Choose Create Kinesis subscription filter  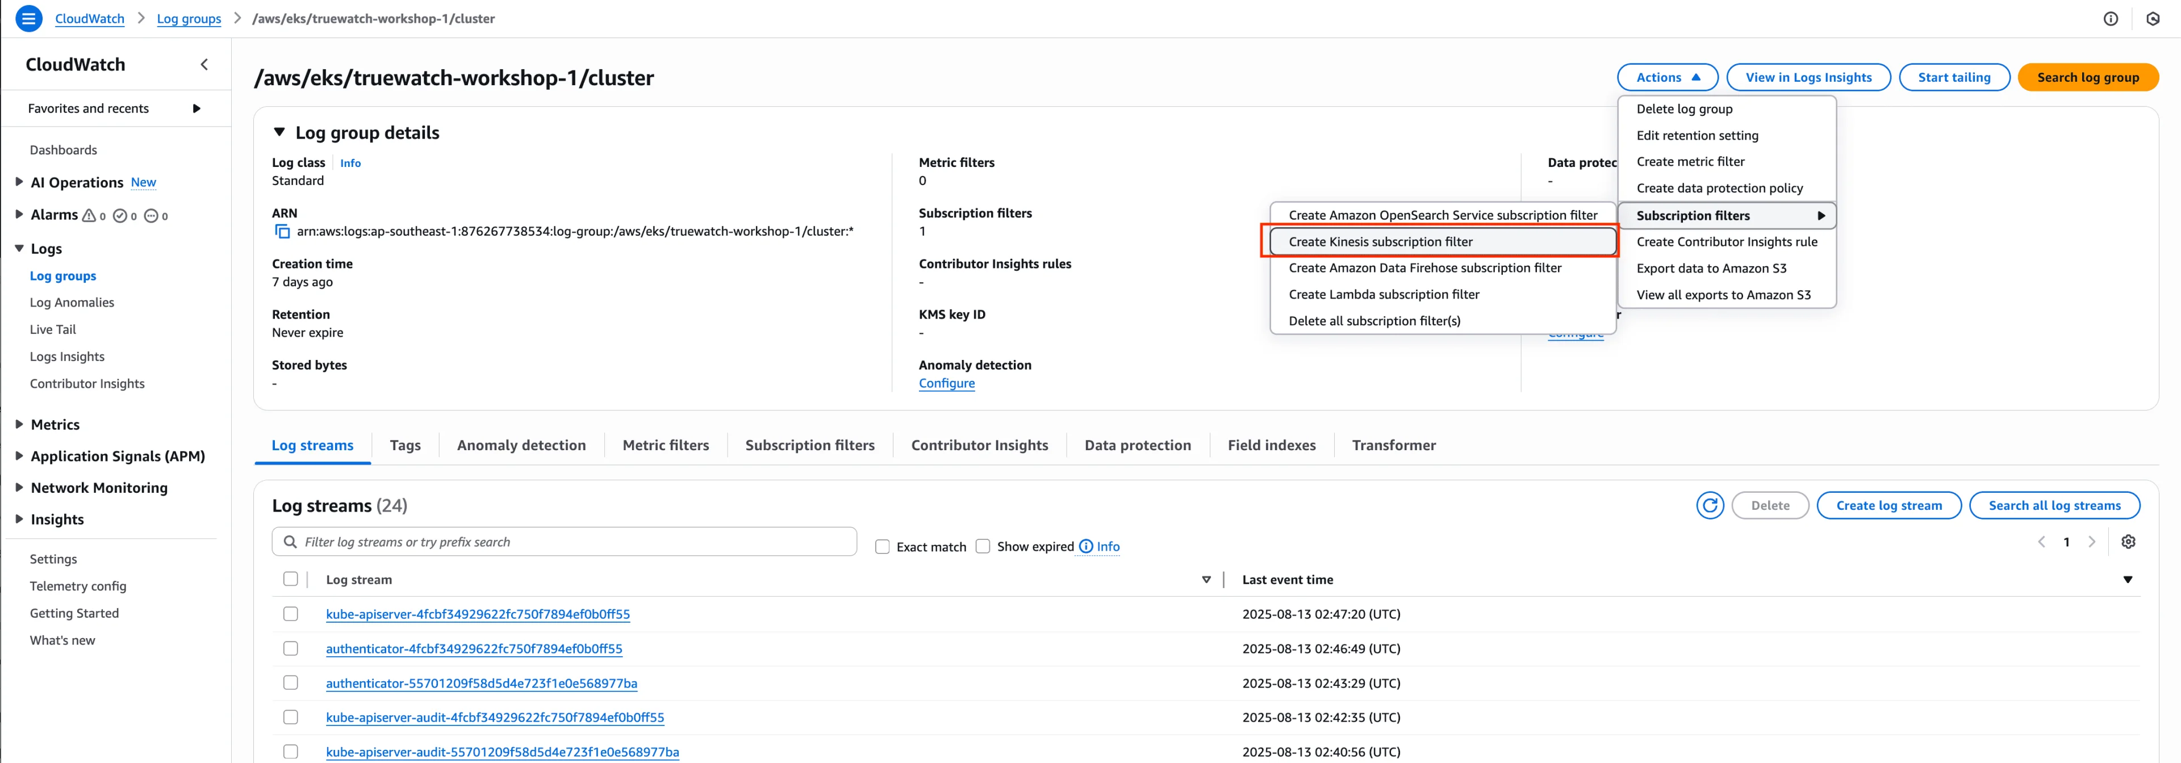[1380, 242]
